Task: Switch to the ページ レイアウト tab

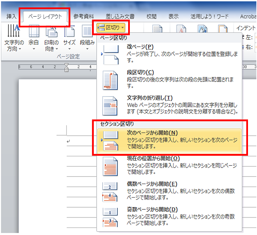Action: 45,17
